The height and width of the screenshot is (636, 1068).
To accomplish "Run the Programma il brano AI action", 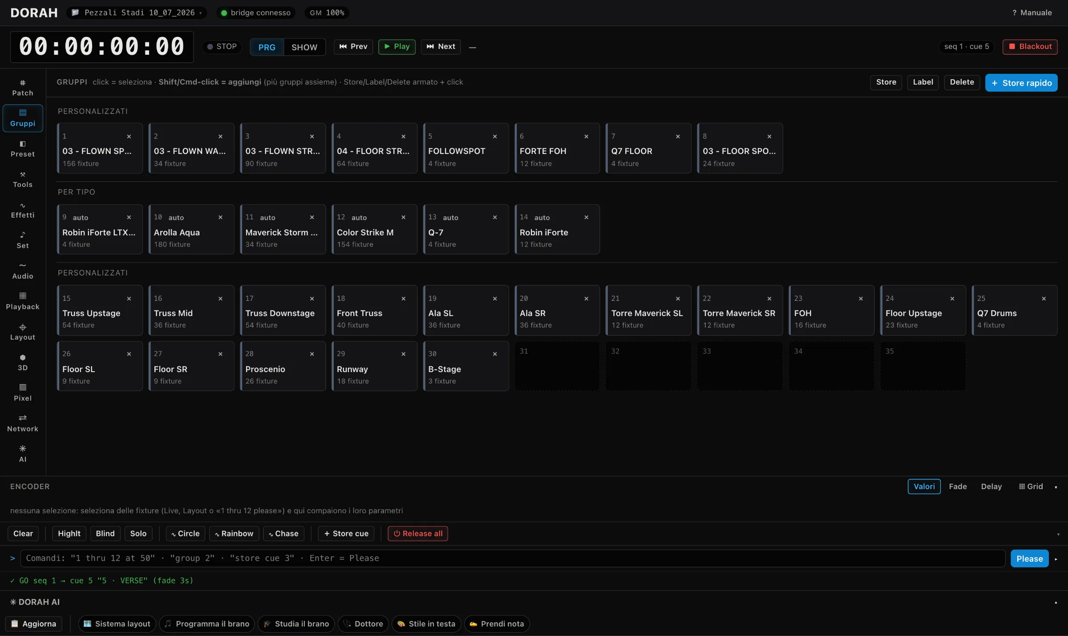I will click(207, 624).
